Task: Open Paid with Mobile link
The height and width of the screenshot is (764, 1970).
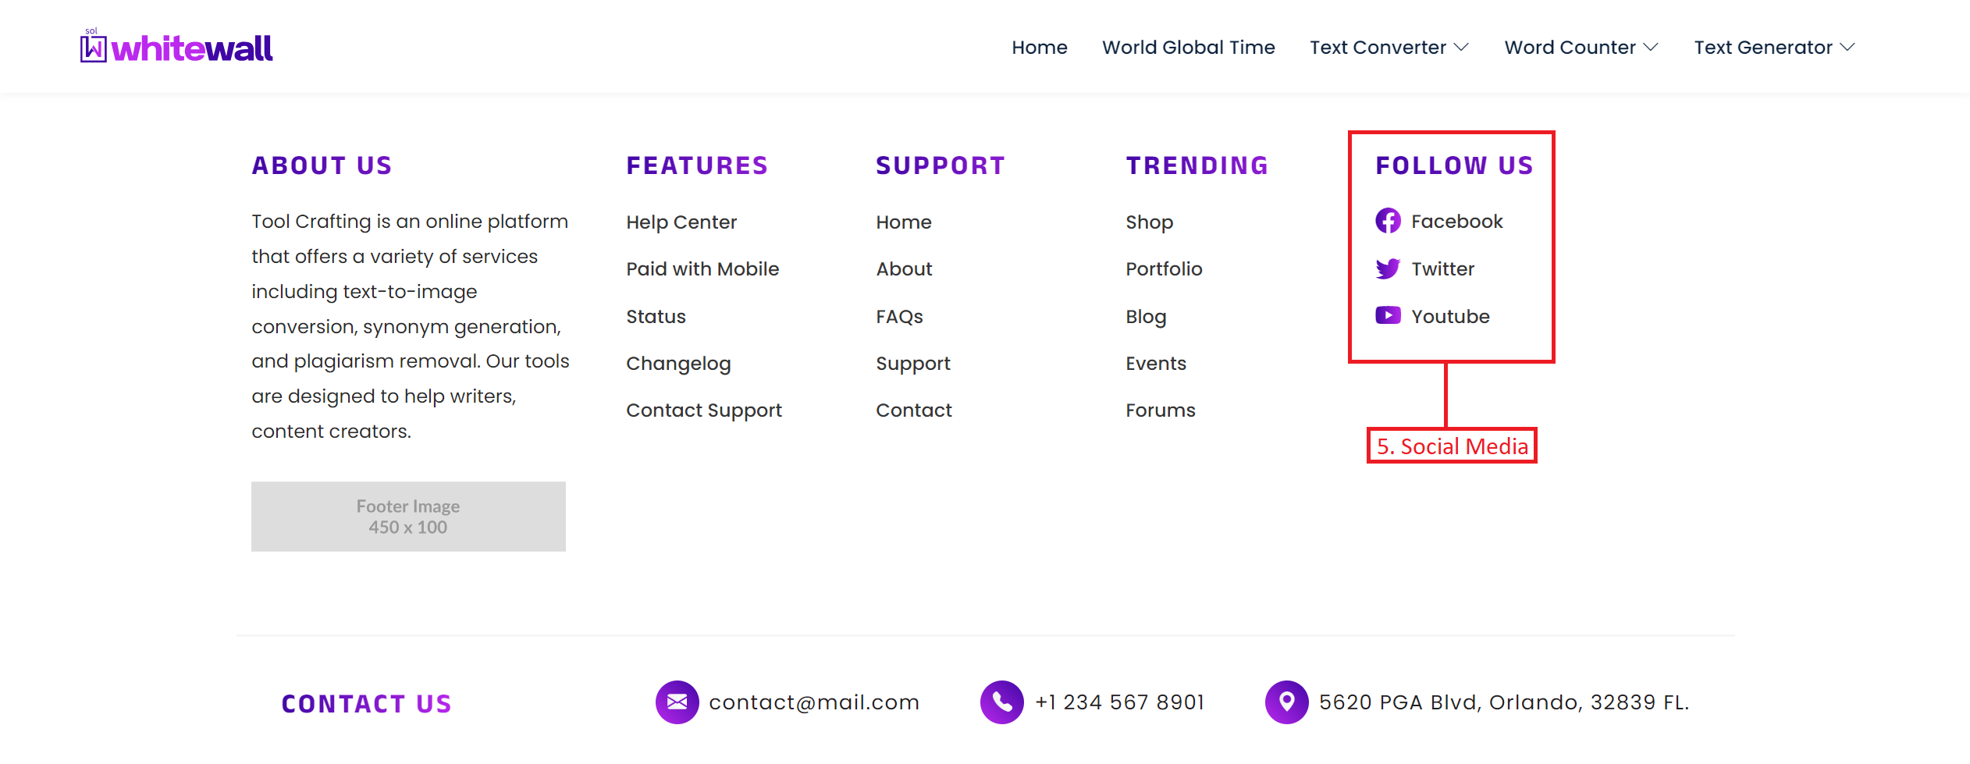Action: coord(702,269)
